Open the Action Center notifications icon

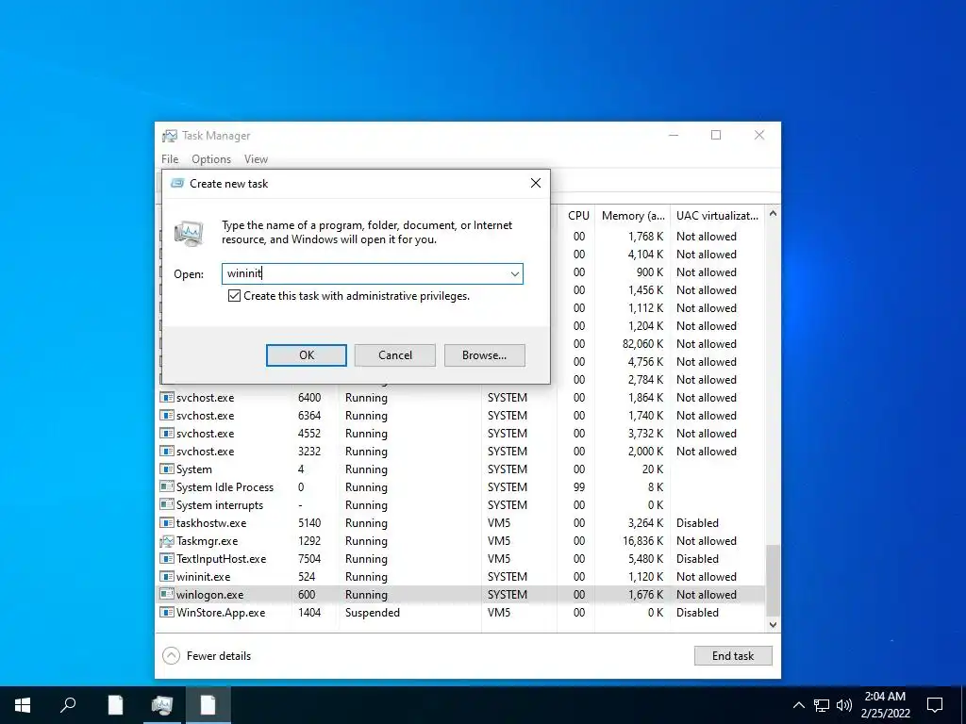(x=935, y=705)
